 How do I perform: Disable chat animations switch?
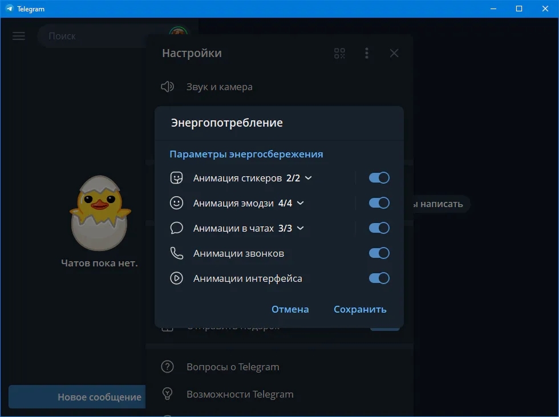pos(379,228)
